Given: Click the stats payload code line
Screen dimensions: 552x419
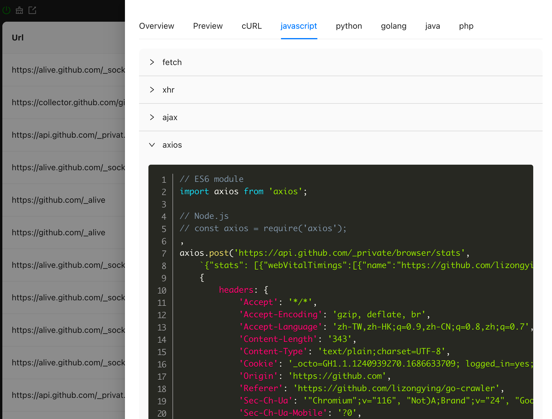Looking at the screenshot, I should (x=366, y=265).
